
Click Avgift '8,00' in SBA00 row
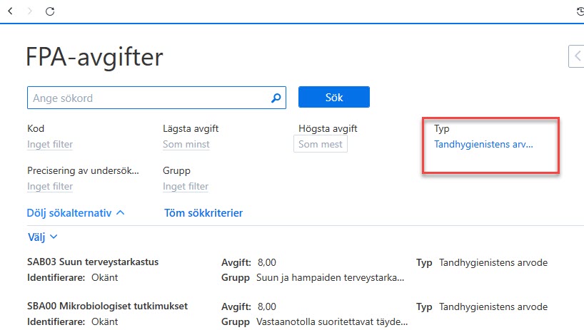(x=267, y=306)
